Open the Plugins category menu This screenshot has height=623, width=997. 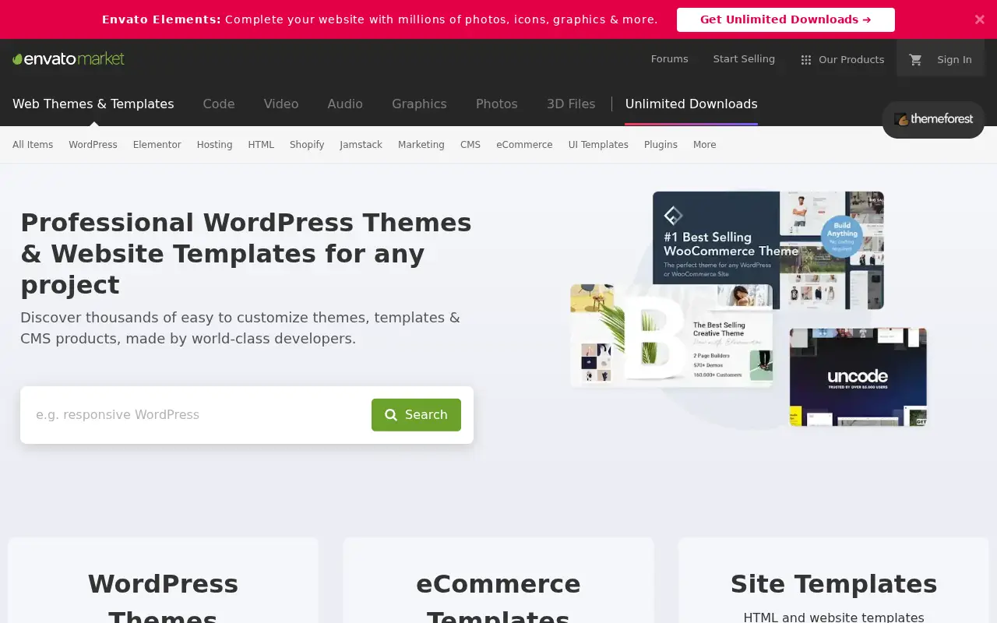pyautogui.click(x=661, y=145)
